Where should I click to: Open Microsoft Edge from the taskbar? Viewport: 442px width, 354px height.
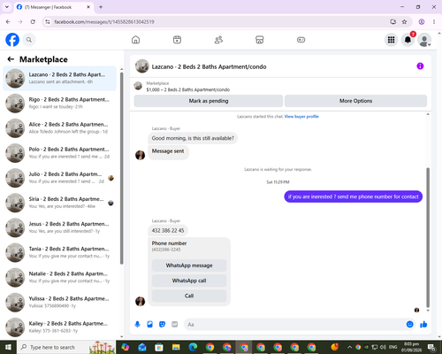click(193, 347)
